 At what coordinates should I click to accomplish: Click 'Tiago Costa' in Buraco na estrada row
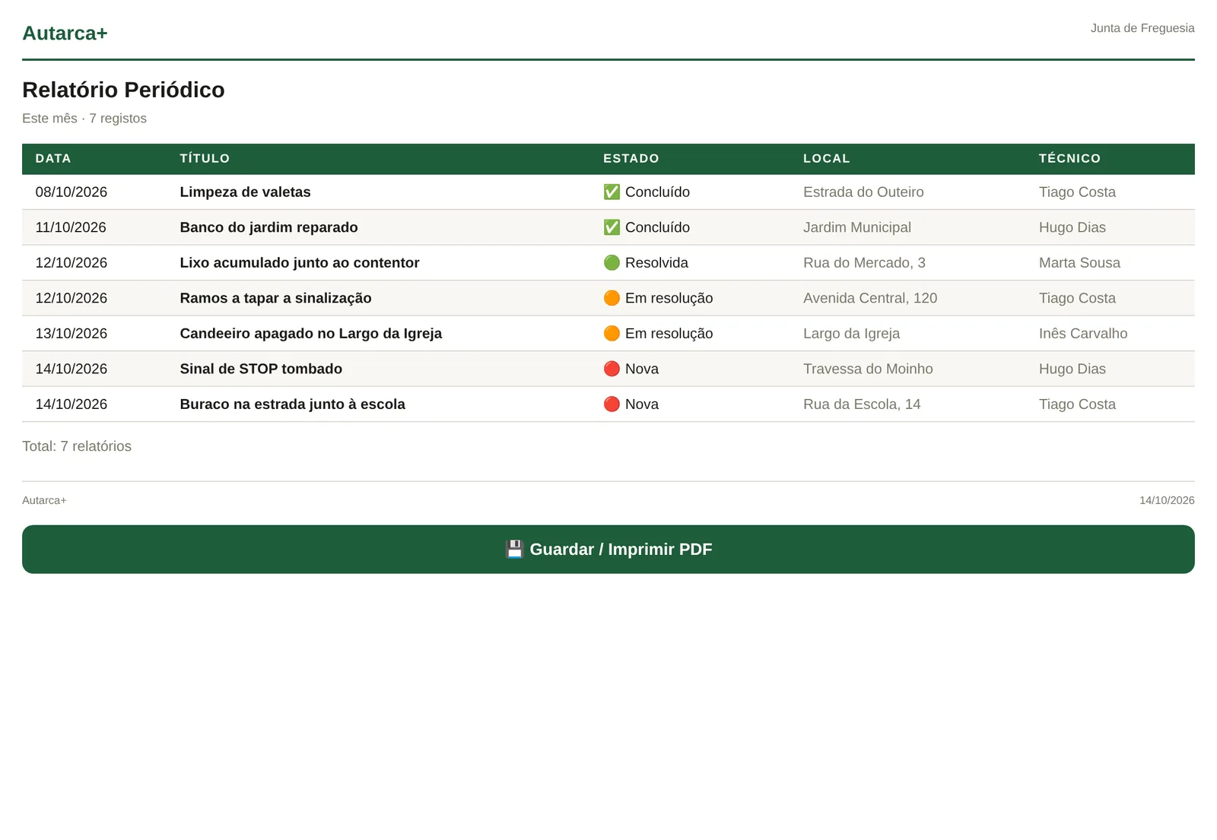1077,404
